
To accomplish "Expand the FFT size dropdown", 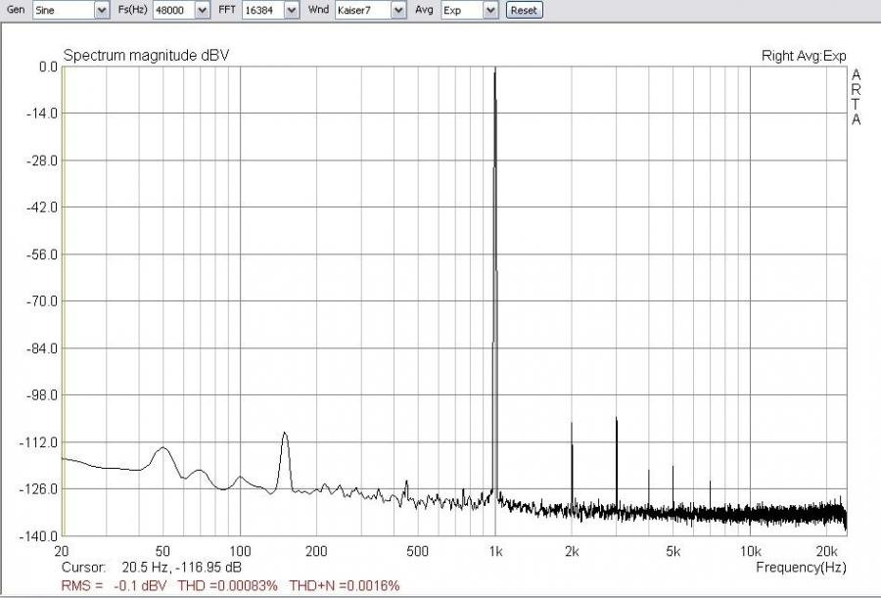I will click(270, 10).
